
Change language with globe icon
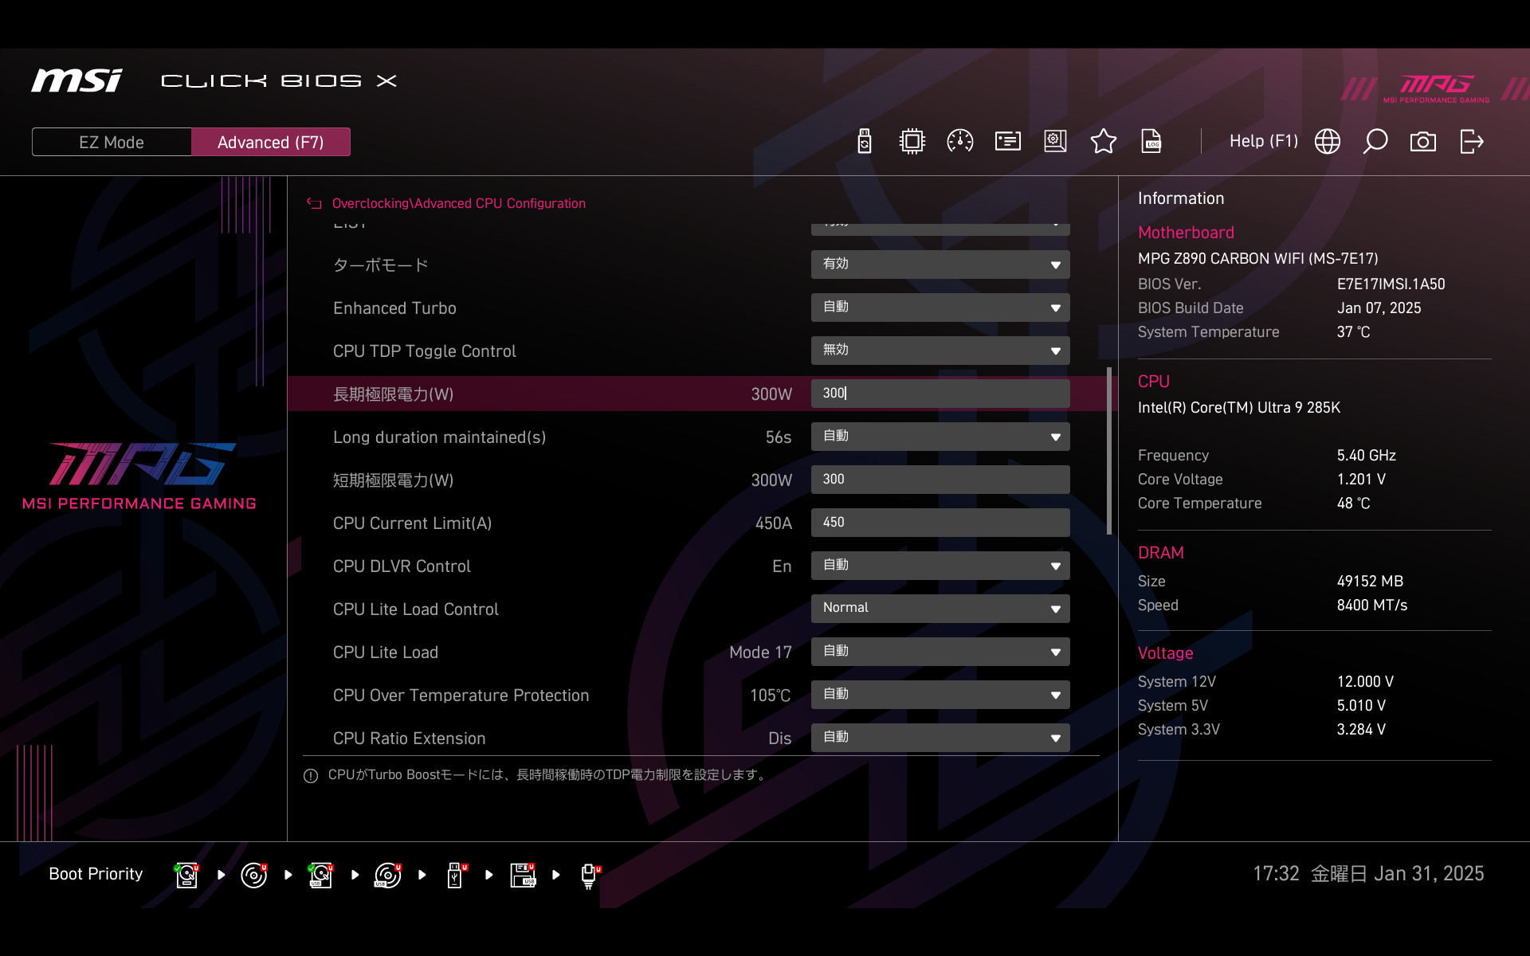[1327, 142]
